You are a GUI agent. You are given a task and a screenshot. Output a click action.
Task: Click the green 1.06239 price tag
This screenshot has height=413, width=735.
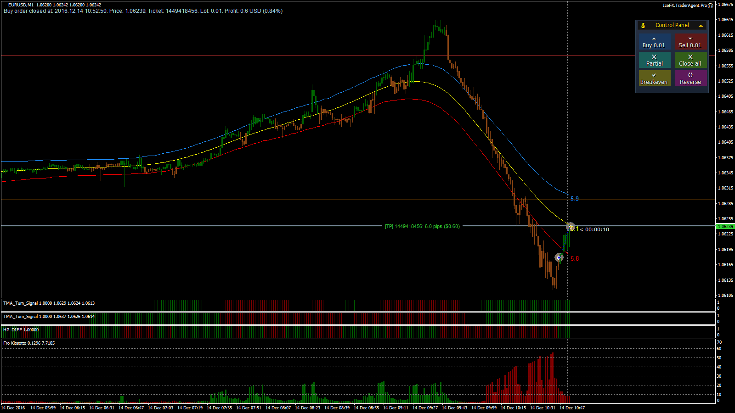click(725, 227)
